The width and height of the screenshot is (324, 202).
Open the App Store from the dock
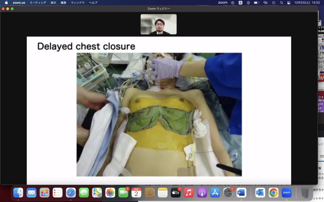pos(215,192)
